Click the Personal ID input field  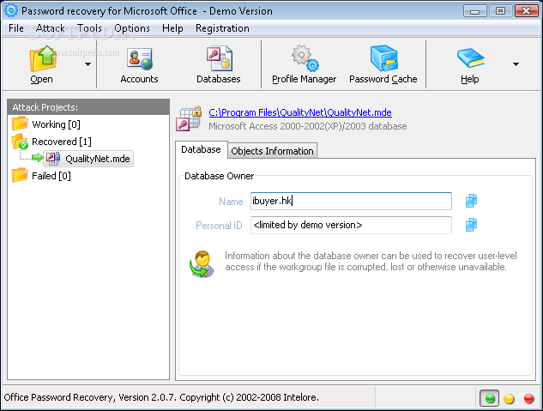[x=351, y=225]
